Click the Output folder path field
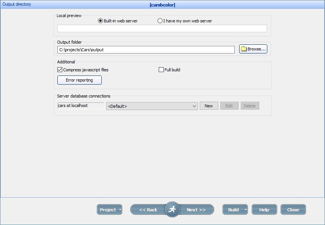 coord(146,50)
